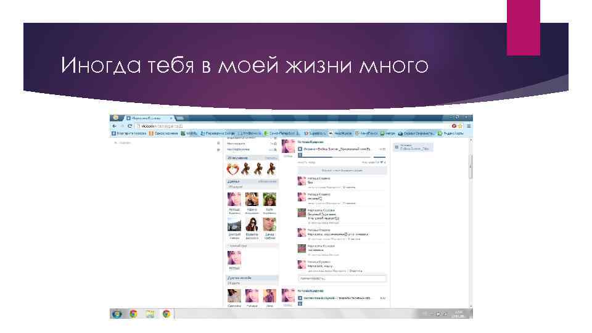Open the heart-shaped gift
592x333 pixels.
pyautogui.click(x=232, y=170)
